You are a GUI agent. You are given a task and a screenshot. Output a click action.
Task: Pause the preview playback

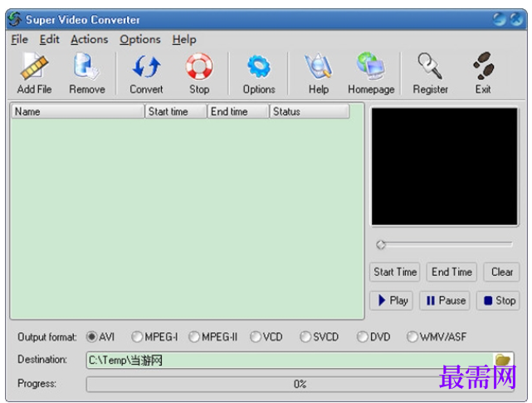coord(445,301)
